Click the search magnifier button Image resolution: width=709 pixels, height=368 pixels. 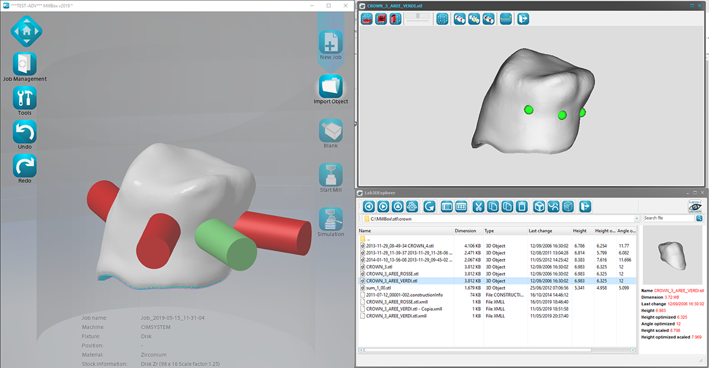700,218
